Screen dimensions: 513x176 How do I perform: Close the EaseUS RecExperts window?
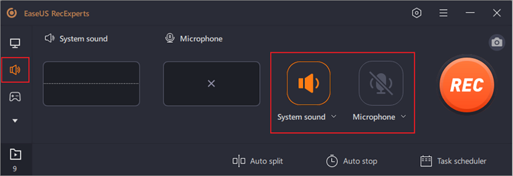click(x=496, y=13)
